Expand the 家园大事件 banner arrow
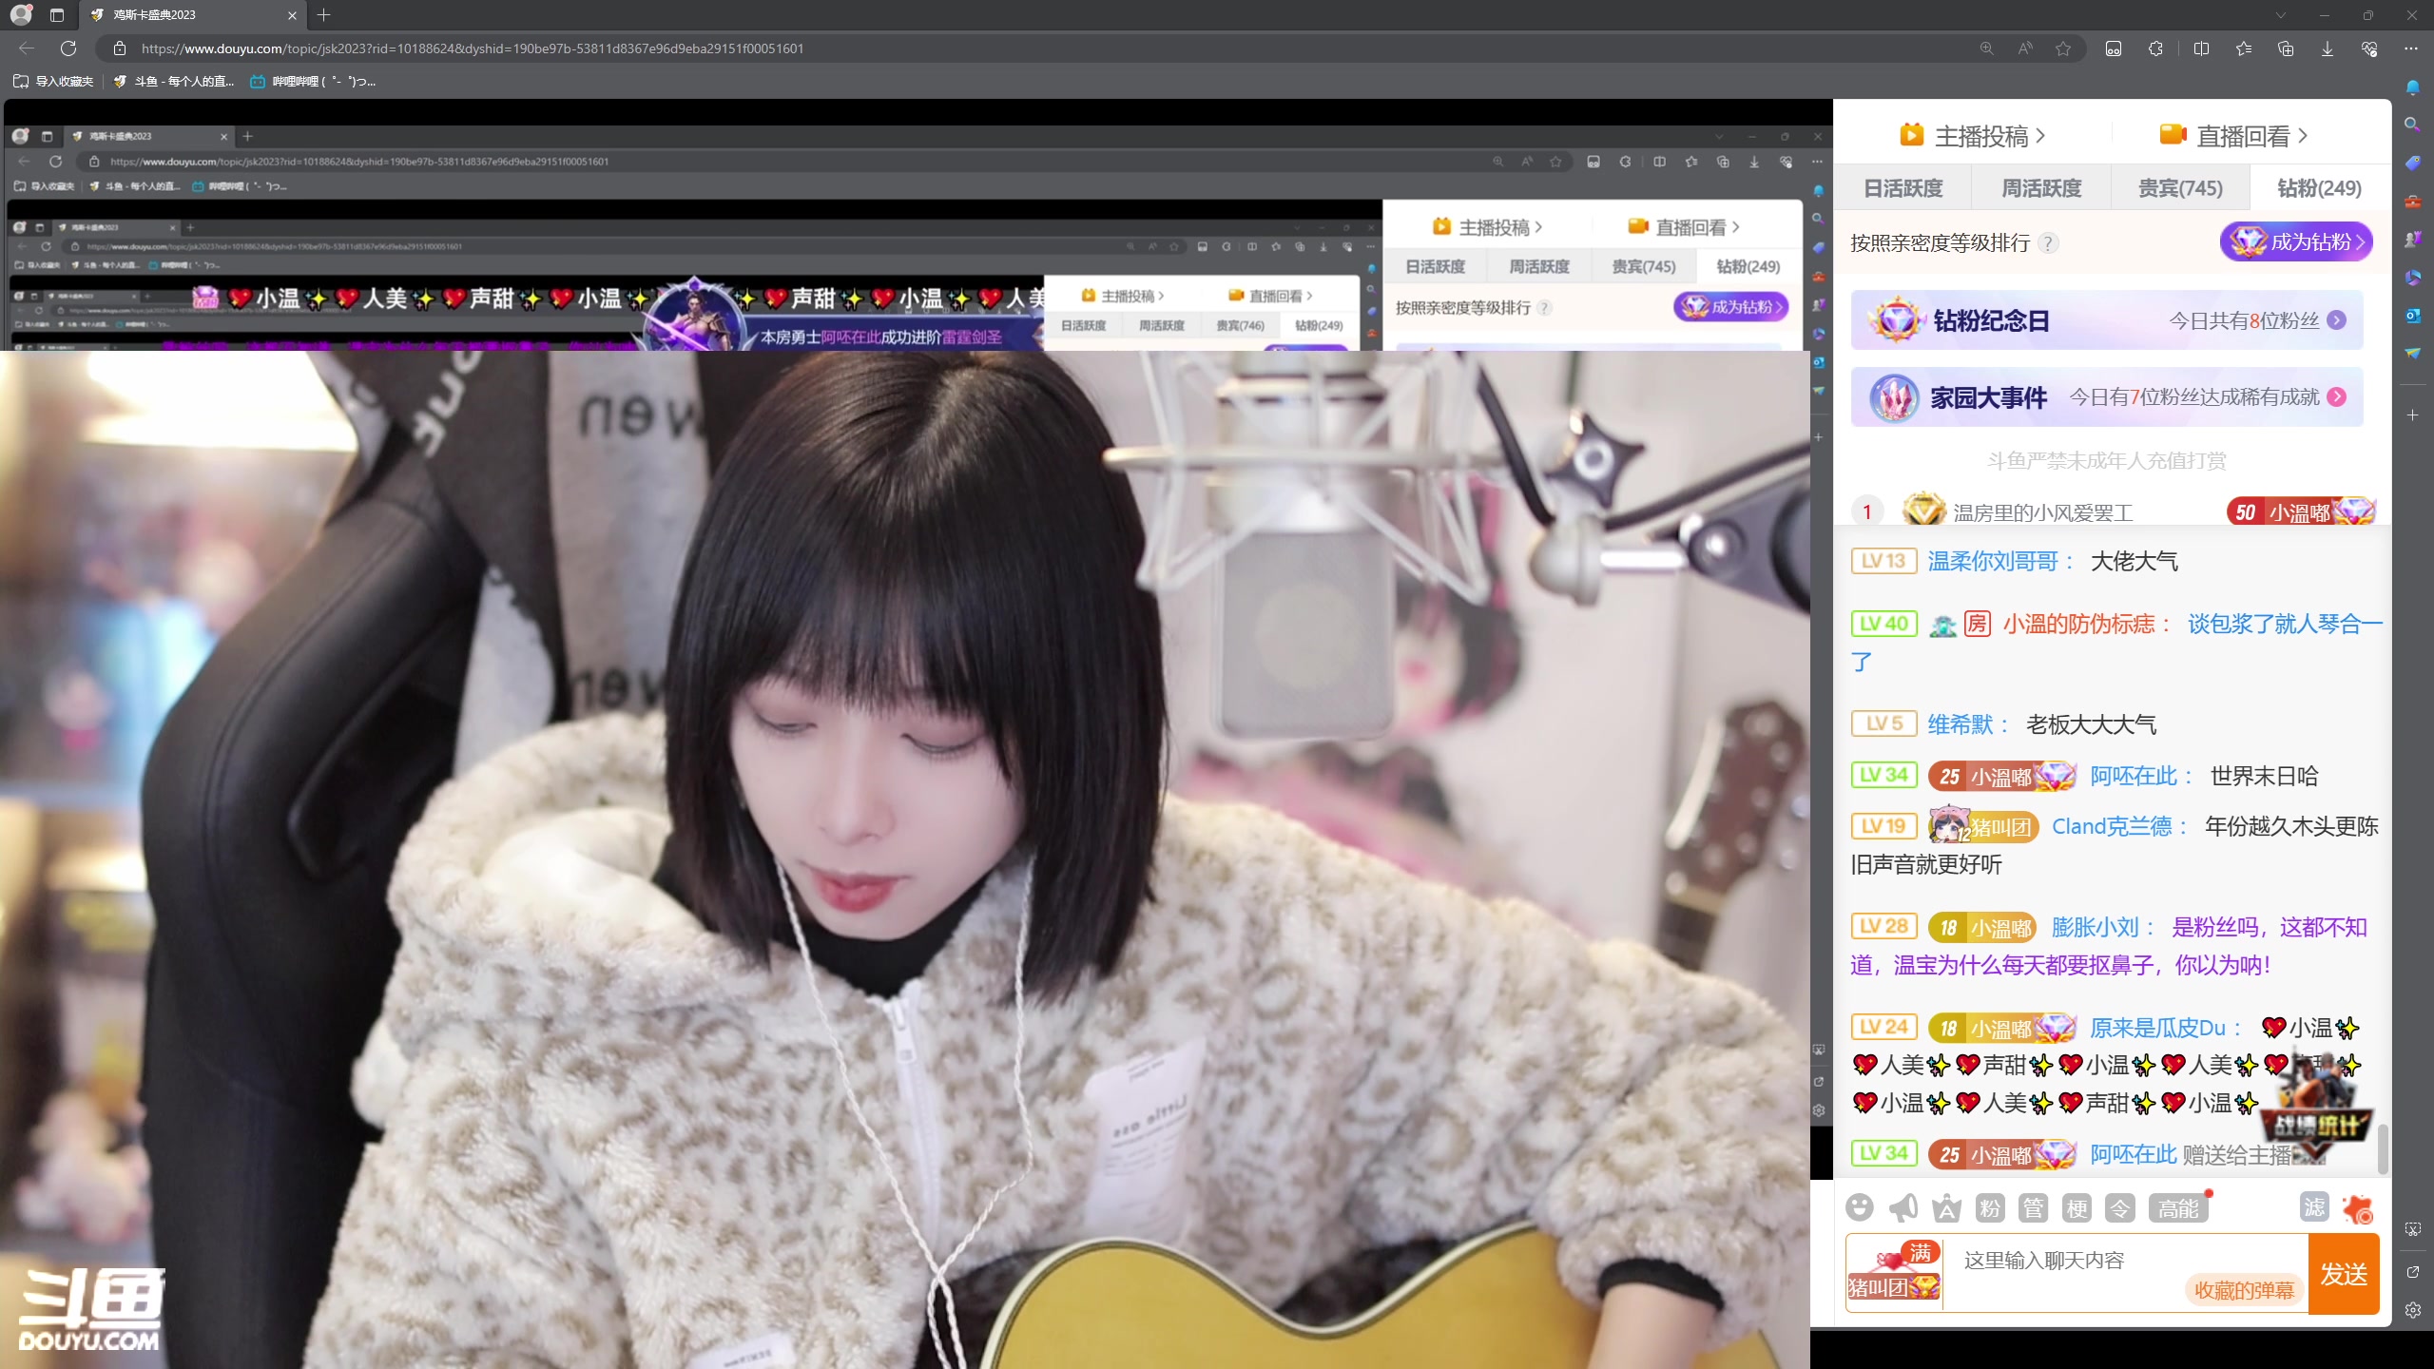2434x1369 pixels. click(2336, 397)
